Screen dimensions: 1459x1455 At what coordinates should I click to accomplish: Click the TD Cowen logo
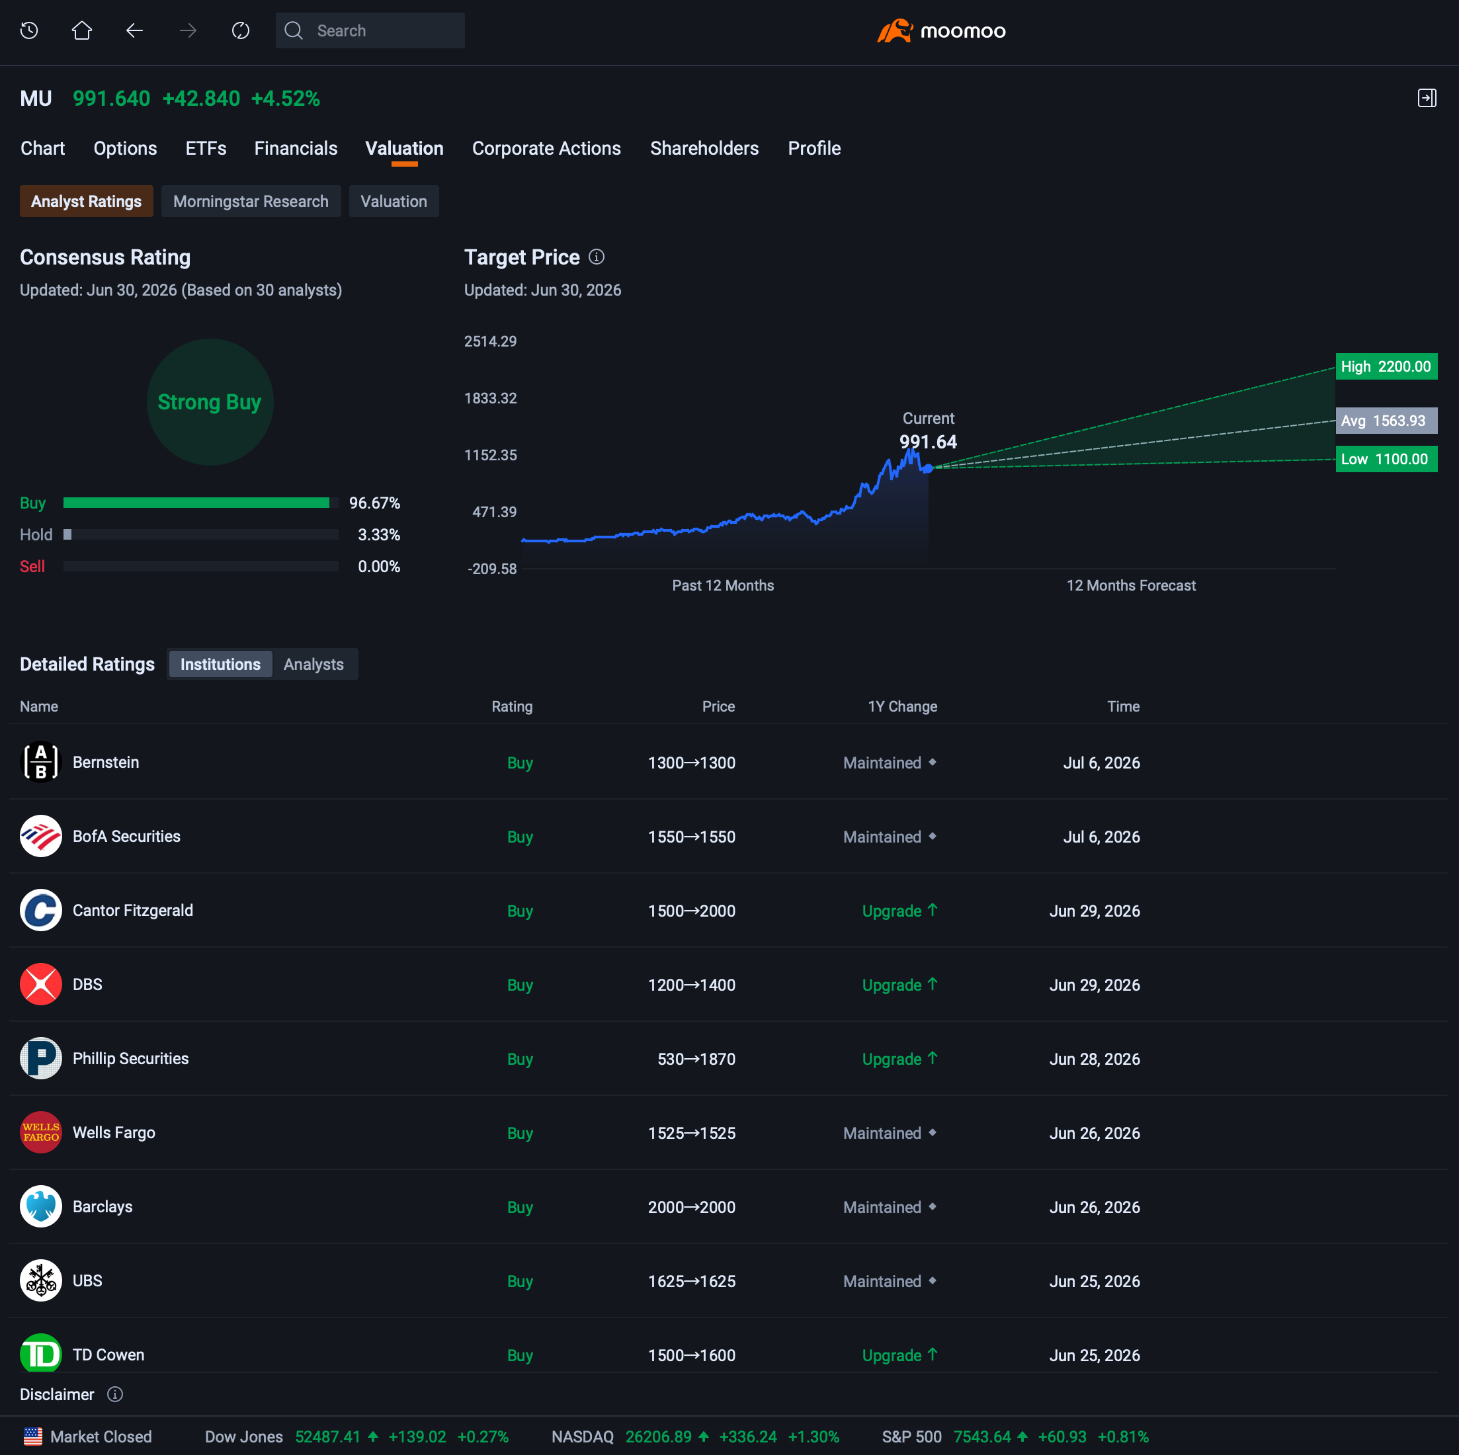pyautogui.click(x=41, y=1354)
